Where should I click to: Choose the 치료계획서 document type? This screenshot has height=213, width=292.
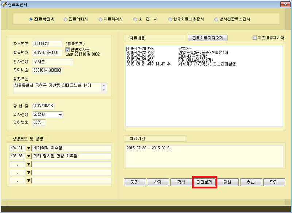100,19
